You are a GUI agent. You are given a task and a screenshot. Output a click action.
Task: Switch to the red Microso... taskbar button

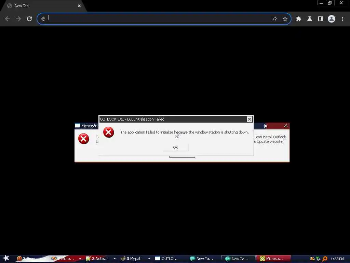click(x=273, y=259)
